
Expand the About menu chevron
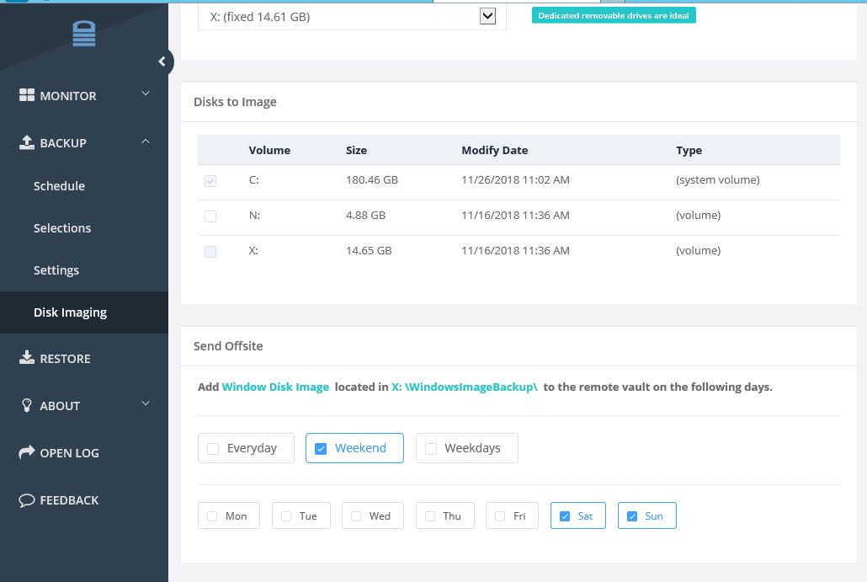(x=146, y=403)
